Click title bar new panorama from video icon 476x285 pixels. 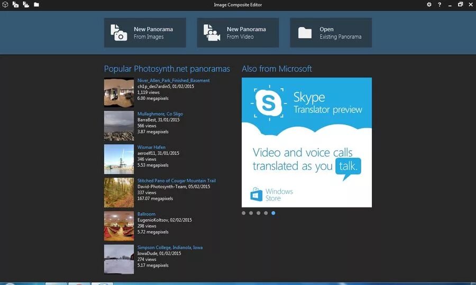(26, 5)
